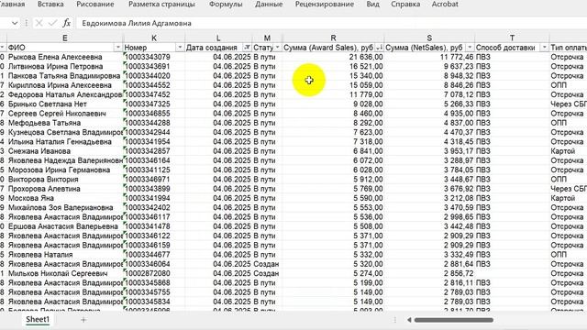Switch to the Вид tab
Viewport: 587px width, 330px height.
(x=372, y=5)
